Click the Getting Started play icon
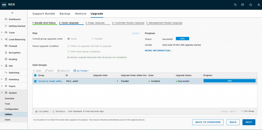 tap(6, 26)
